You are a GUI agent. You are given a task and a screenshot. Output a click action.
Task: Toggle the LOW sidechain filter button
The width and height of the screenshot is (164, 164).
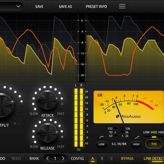point(101,144)
